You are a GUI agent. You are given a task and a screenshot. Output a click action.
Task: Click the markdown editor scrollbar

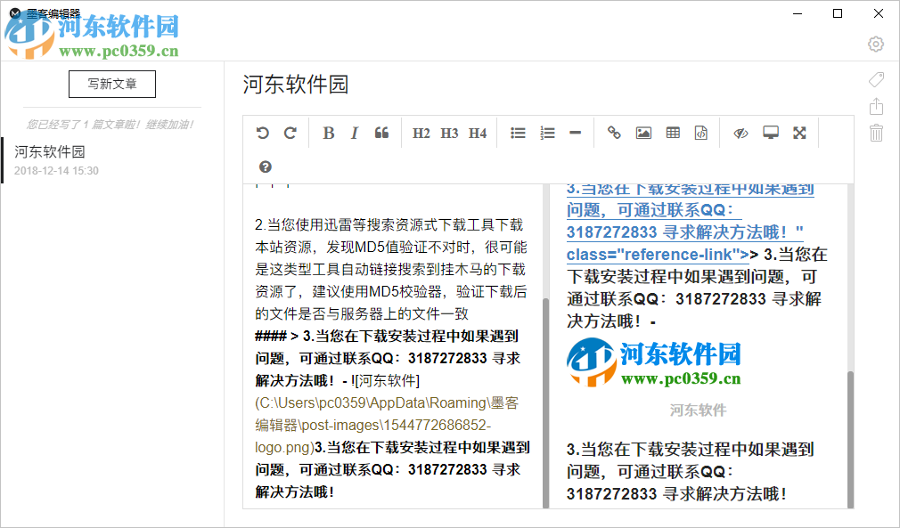pyautogui.click(x=545, y=402)
